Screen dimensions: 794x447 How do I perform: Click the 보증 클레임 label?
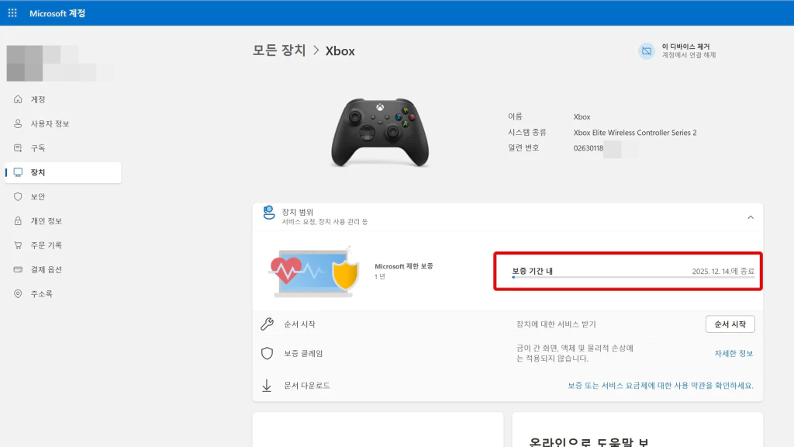[x=303, y=353]
